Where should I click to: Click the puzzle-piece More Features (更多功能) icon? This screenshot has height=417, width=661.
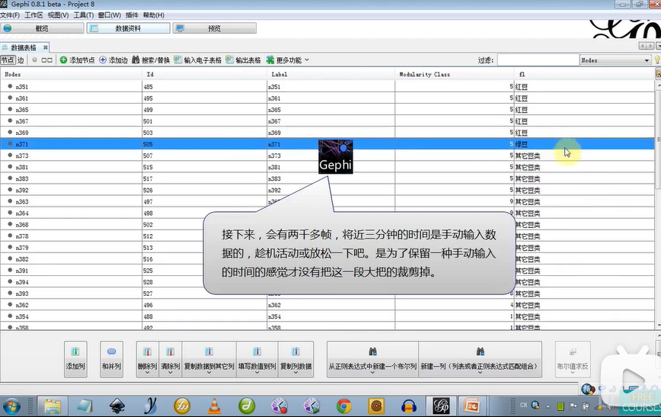(270, 60)
